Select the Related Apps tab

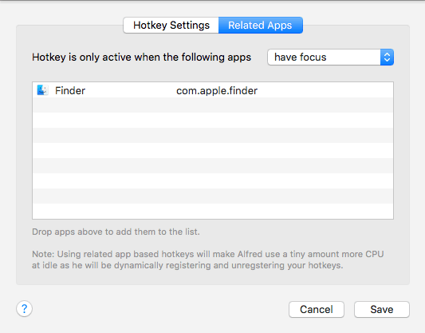(261, 26)
